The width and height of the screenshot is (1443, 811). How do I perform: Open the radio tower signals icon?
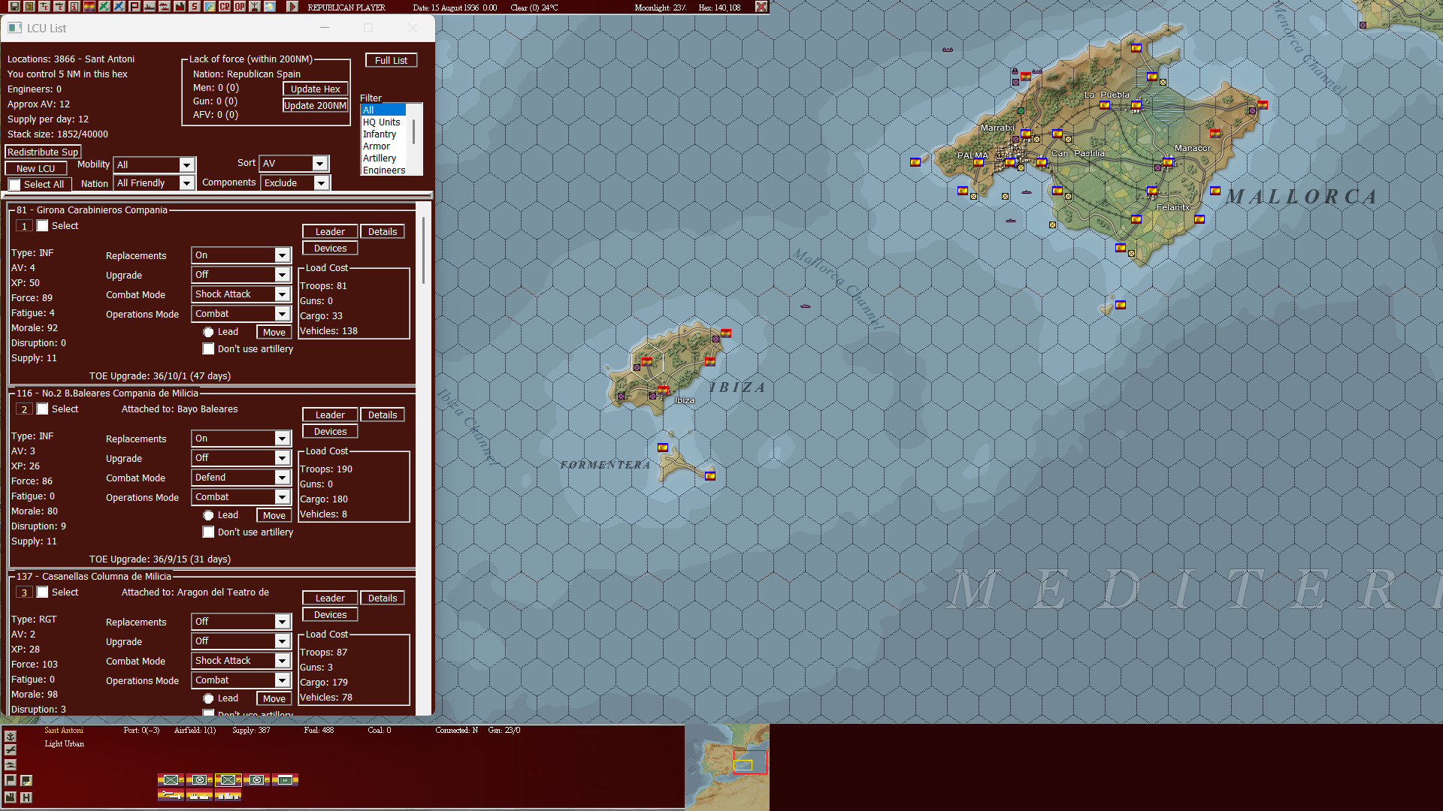point(255,7)
